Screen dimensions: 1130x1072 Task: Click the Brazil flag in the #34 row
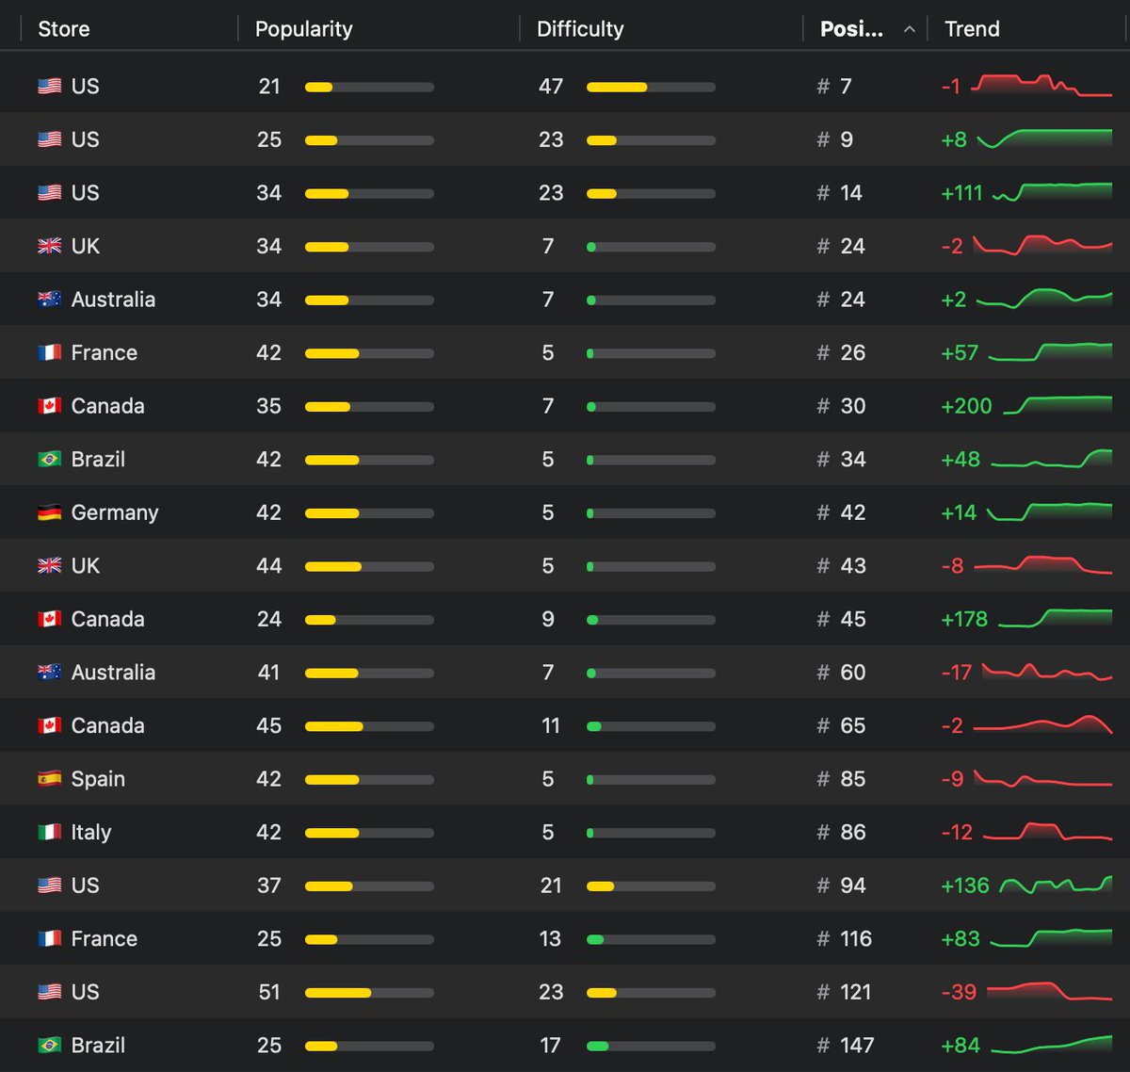pos(50,459)
